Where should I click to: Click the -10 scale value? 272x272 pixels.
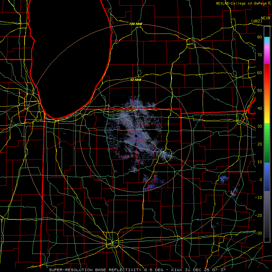click(258, 197)
